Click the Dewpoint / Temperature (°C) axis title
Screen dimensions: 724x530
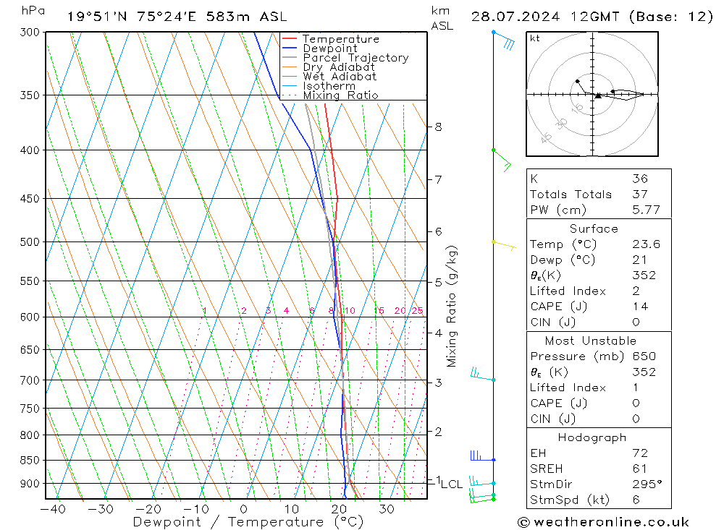click(248, 522)
